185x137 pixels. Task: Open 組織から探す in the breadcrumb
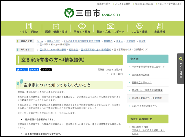click(x=53, y=41)
